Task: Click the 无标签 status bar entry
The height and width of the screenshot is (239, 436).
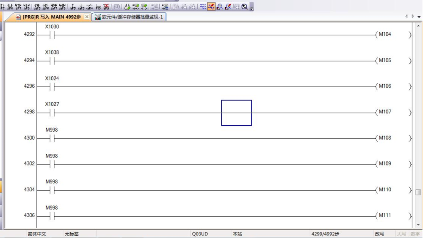Action: 72,234
